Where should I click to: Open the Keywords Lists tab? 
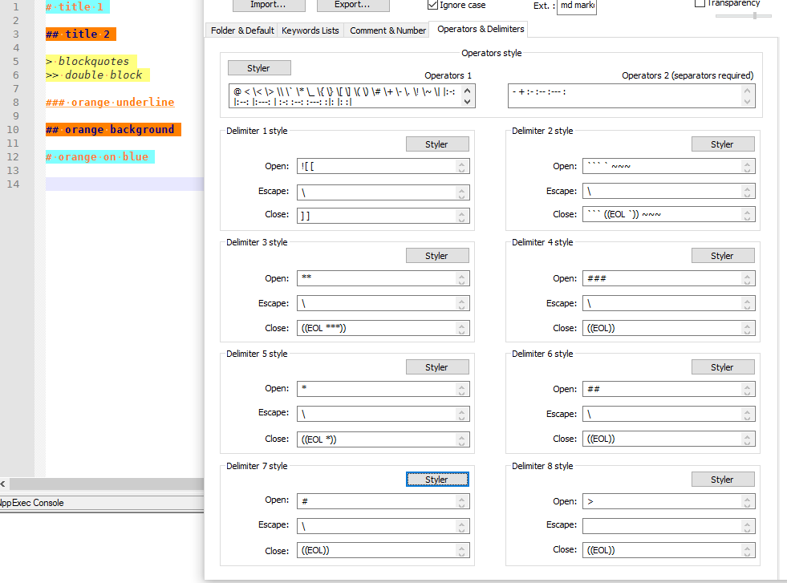(310, 30)
